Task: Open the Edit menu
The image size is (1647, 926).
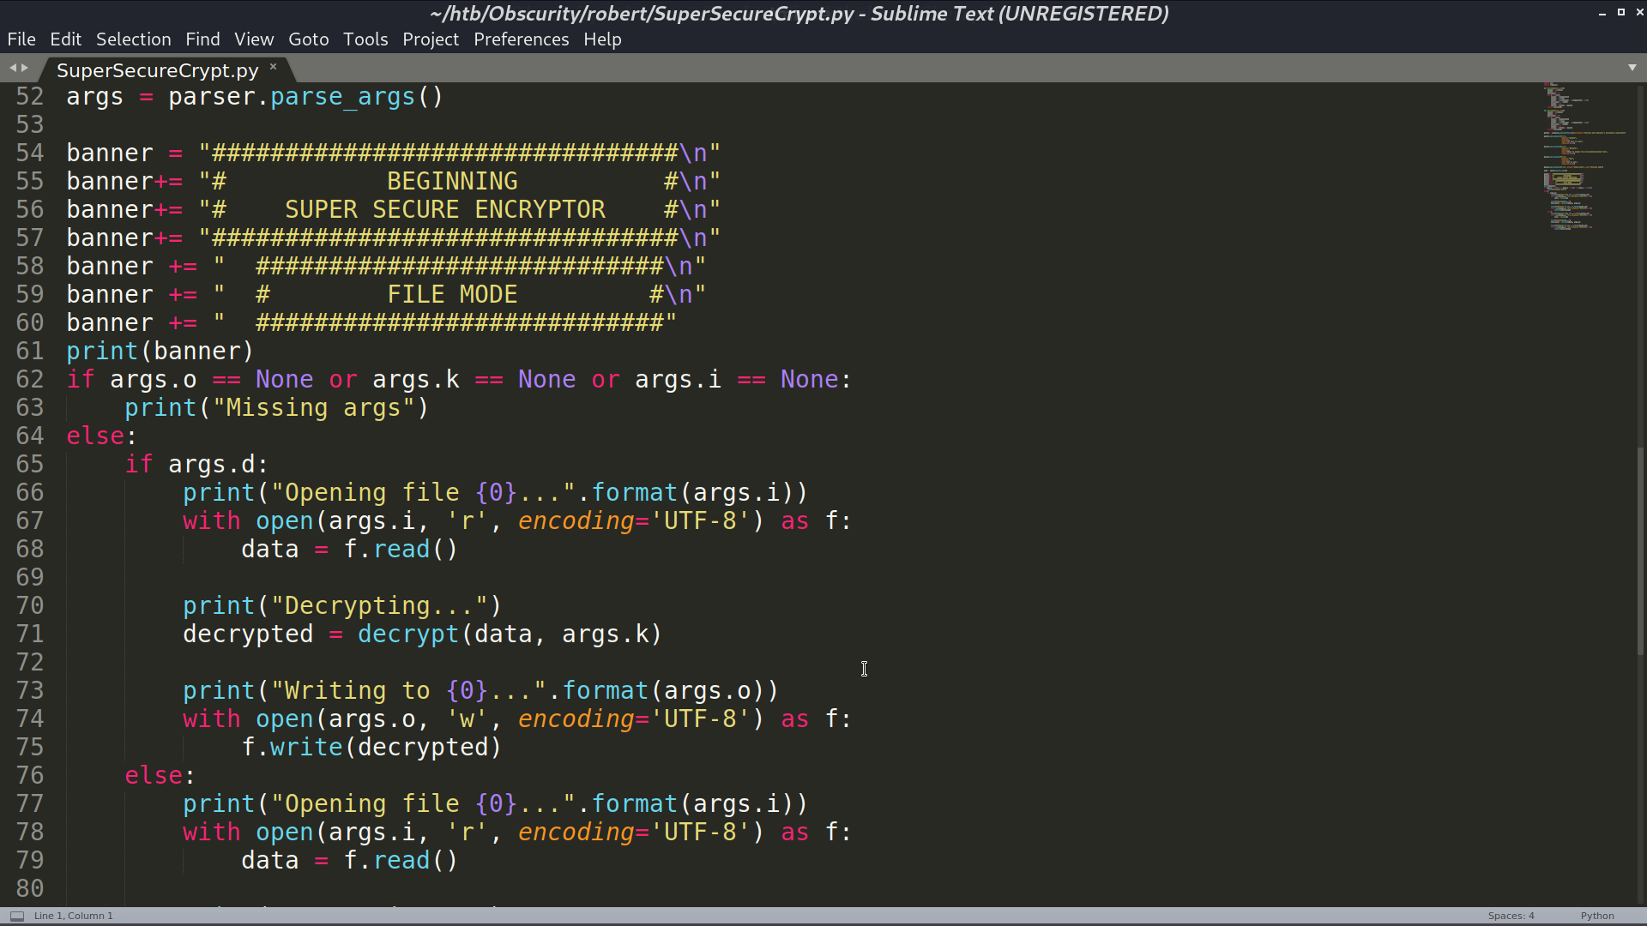Action: (65, 39)
